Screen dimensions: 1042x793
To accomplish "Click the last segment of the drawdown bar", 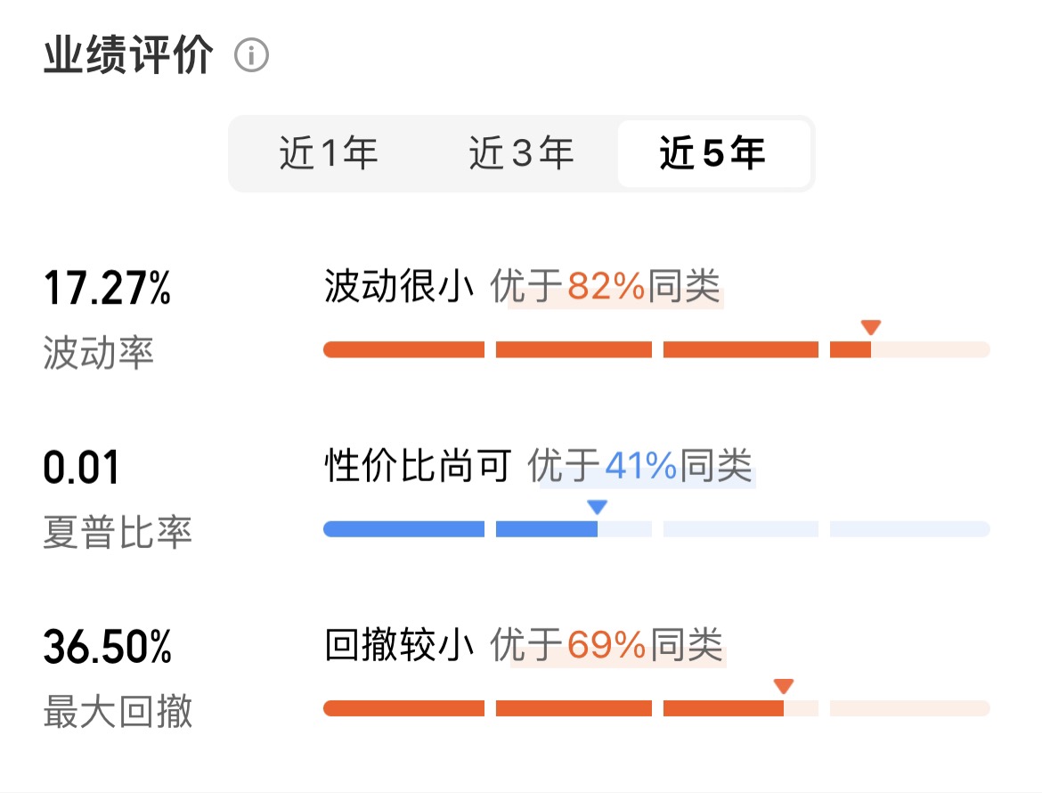I will click(910, 708).
